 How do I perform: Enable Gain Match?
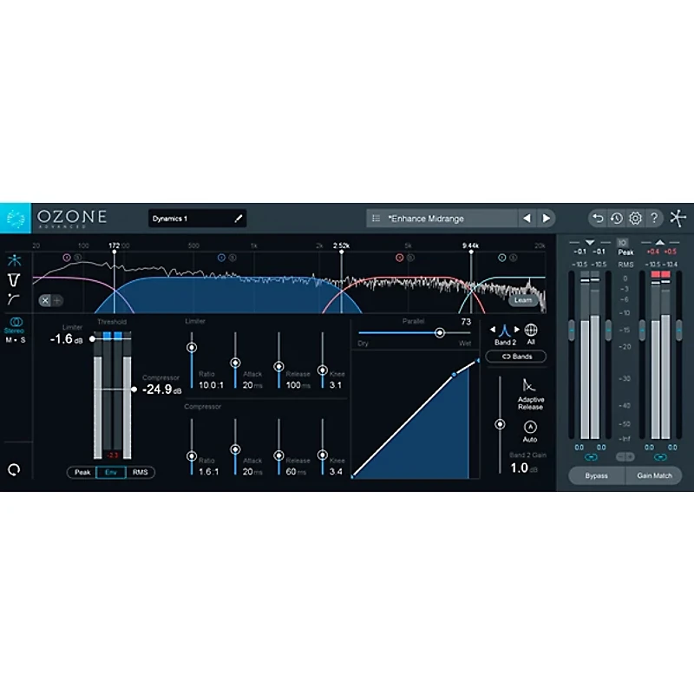pos(653,475)
